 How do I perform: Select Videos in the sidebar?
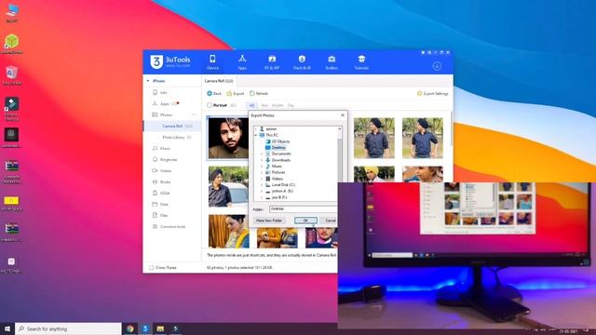click(x=166, y=170)
